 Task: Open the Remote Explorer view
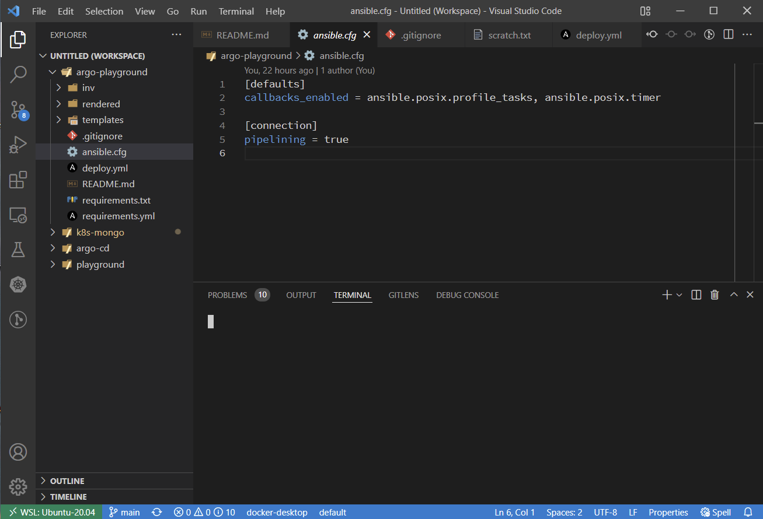click(18, 215)
